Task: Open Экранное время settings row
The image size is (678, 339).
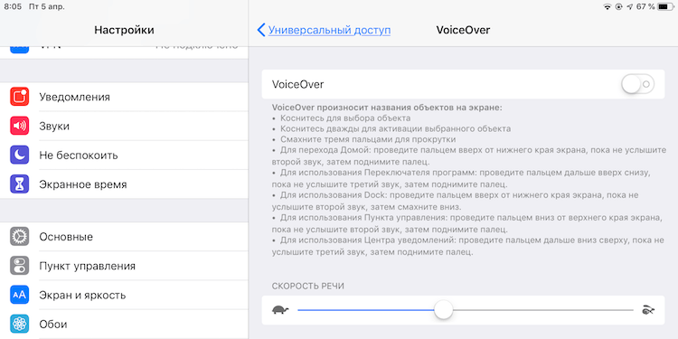Action: click(124, 184)
